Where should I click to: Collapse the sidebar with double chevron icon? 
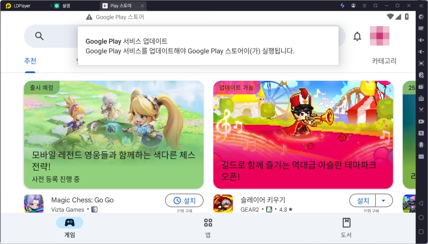pos(421,5)
